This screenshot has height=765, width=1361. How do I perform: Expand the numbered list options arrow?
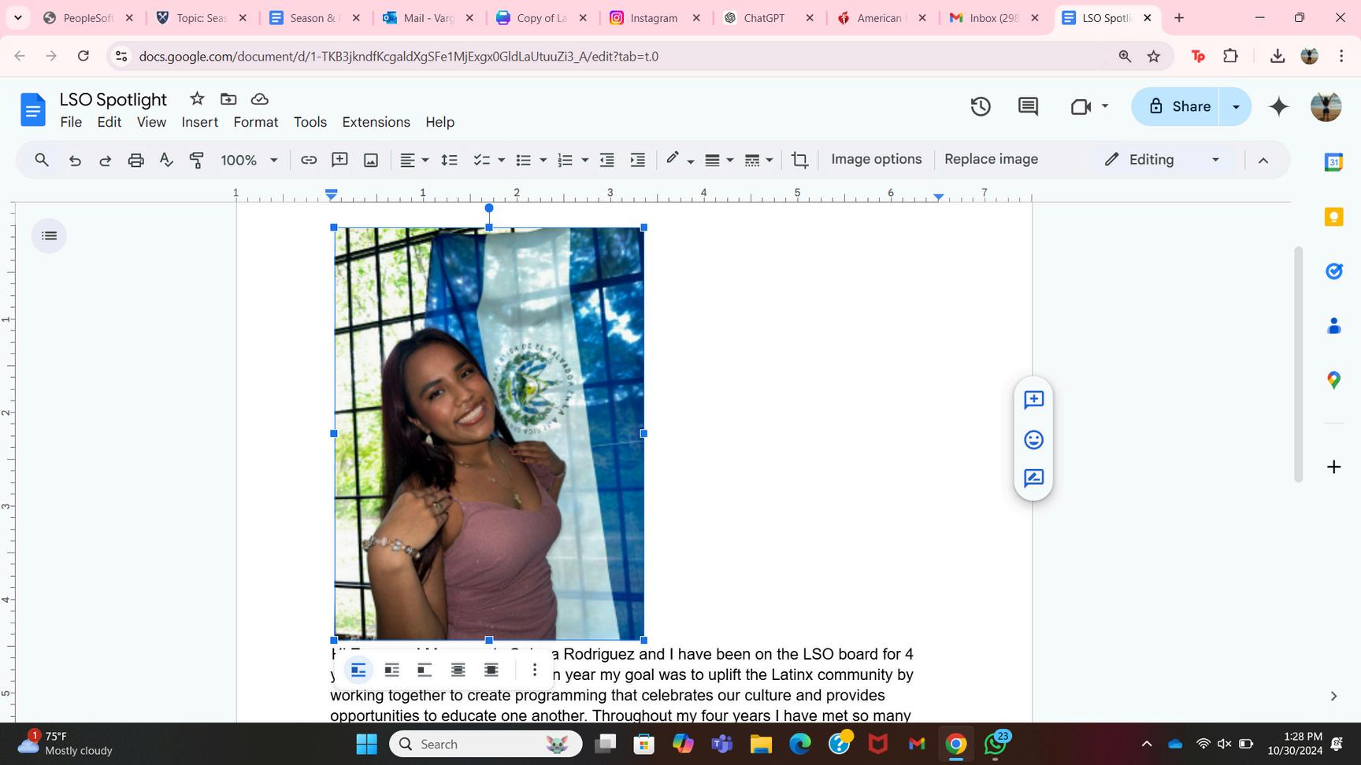[x=584, y=160]
